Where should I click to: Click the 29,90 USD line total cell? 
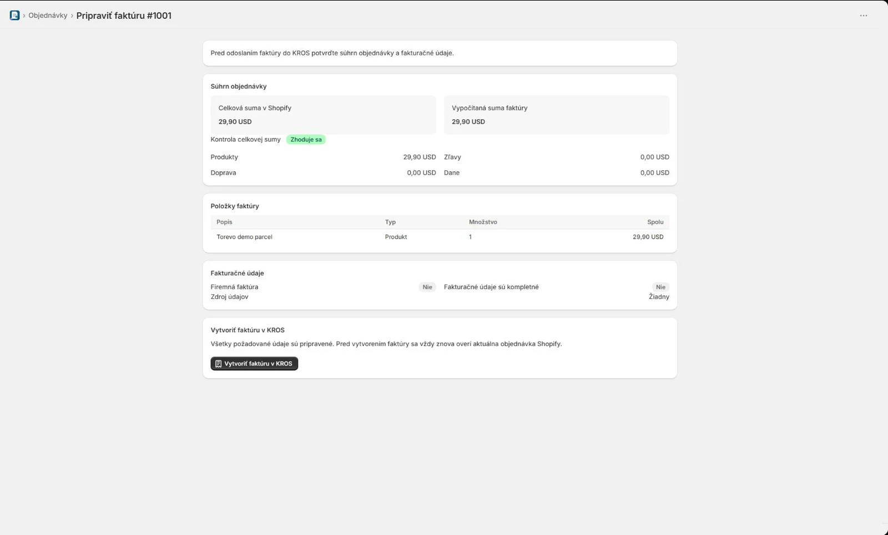pyautogui.click(x=648, y=237)
